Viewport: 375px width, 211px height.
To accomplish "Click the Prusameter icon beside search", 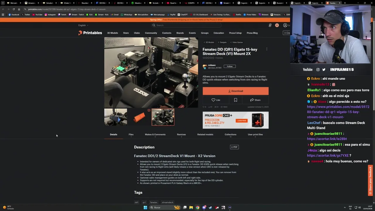I will tap(270, 25).
